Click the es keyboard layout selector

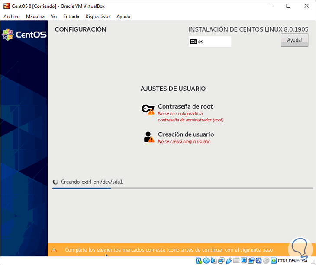(210, 42)
